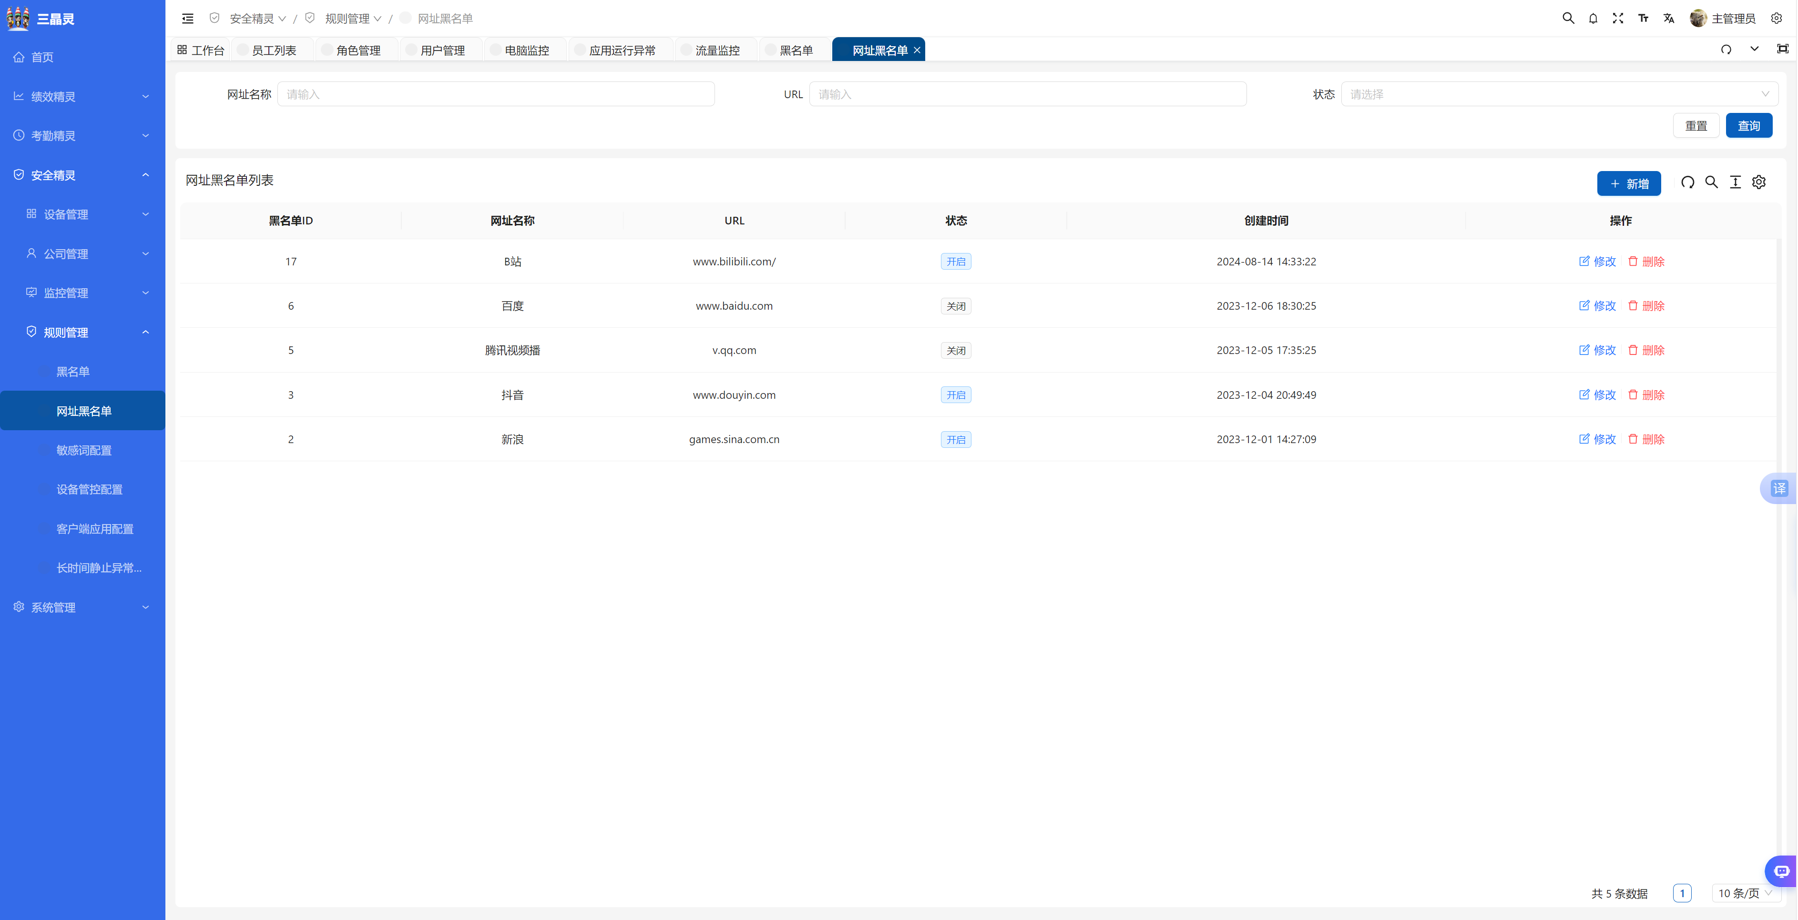Viewport: 1798px width, 920px height.
Task: Click the notification bell icon
Action: click(x=1593, y=19)
